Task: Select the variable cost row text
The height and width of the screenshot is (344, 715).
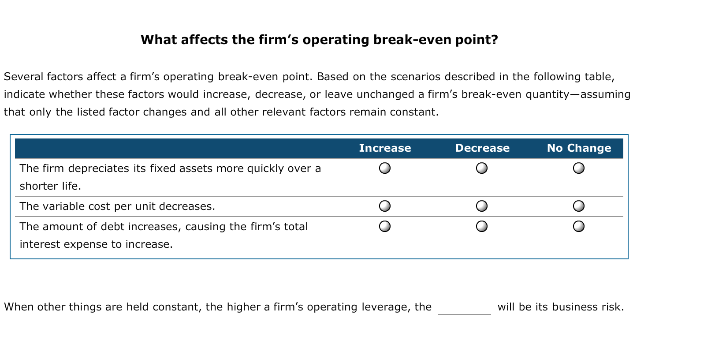Action: click(117, 206)
